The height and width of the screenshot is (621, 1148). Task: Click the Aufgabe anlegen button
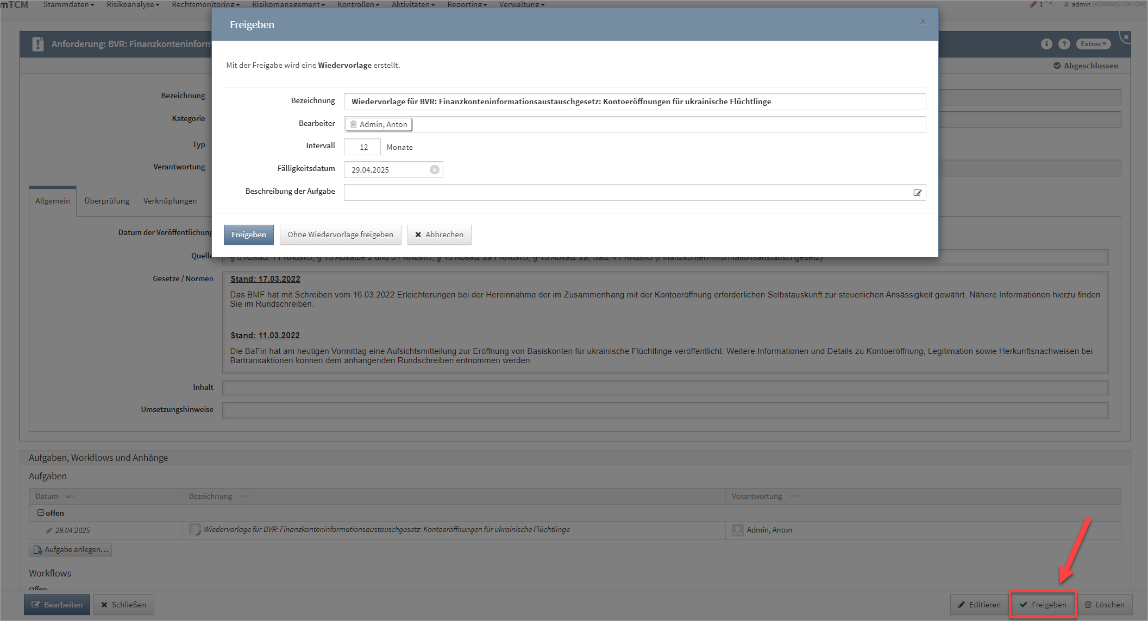(71, 549)
